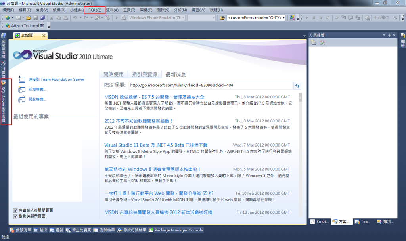Click 連接到 Team Foundation Server link
Image resolution: width=406 pixels, height=241 pixels.
point(56,79)
